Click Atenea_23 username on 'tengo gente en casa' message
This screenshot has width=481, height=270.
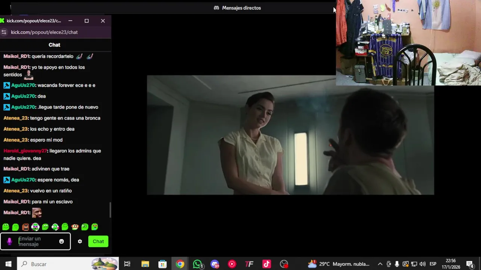pyautogui.click(x=16, y=118)
